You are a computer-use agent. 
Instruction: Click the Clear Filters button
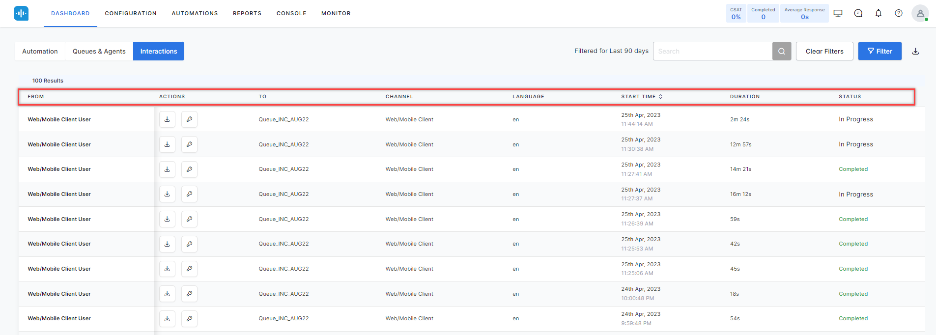(x=824, y=51)
